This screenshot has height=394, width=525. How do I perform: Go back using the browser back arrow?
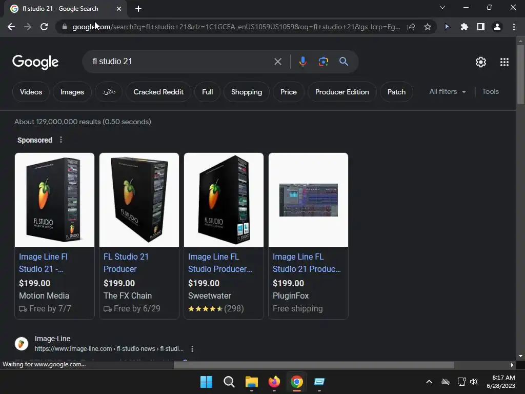coord(11,27)
